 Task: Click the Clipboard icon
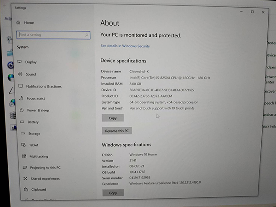[26, 190]
